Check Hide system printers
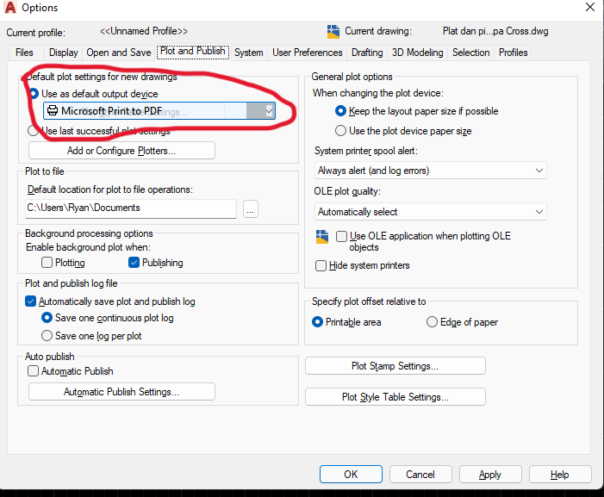The height and width of the screenshot is (497, 604). (x=321, y=265)
